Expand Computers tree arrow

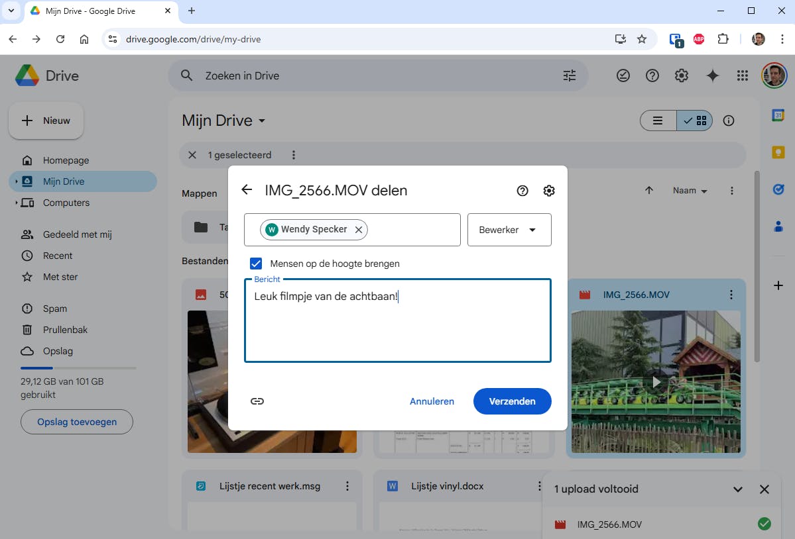click(x=16, y=203)
